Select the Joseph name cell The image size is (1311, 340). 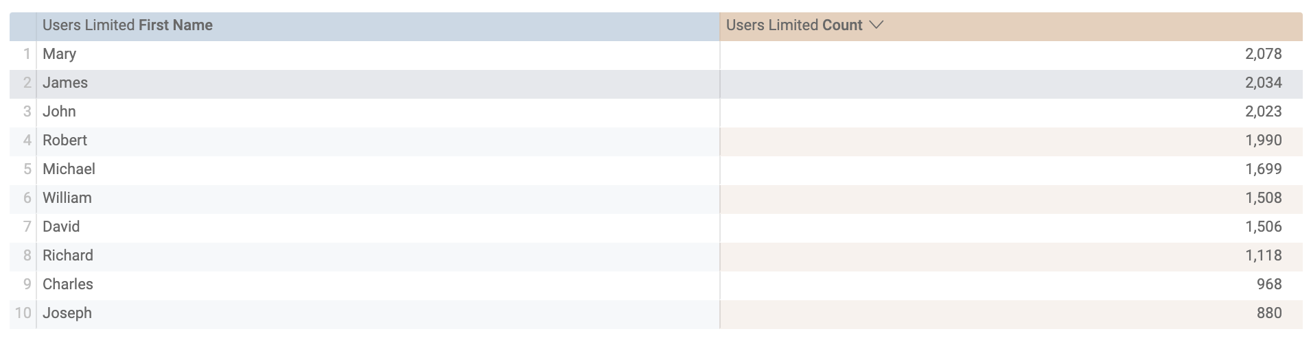pyautogui.click(x=67, y=313)
